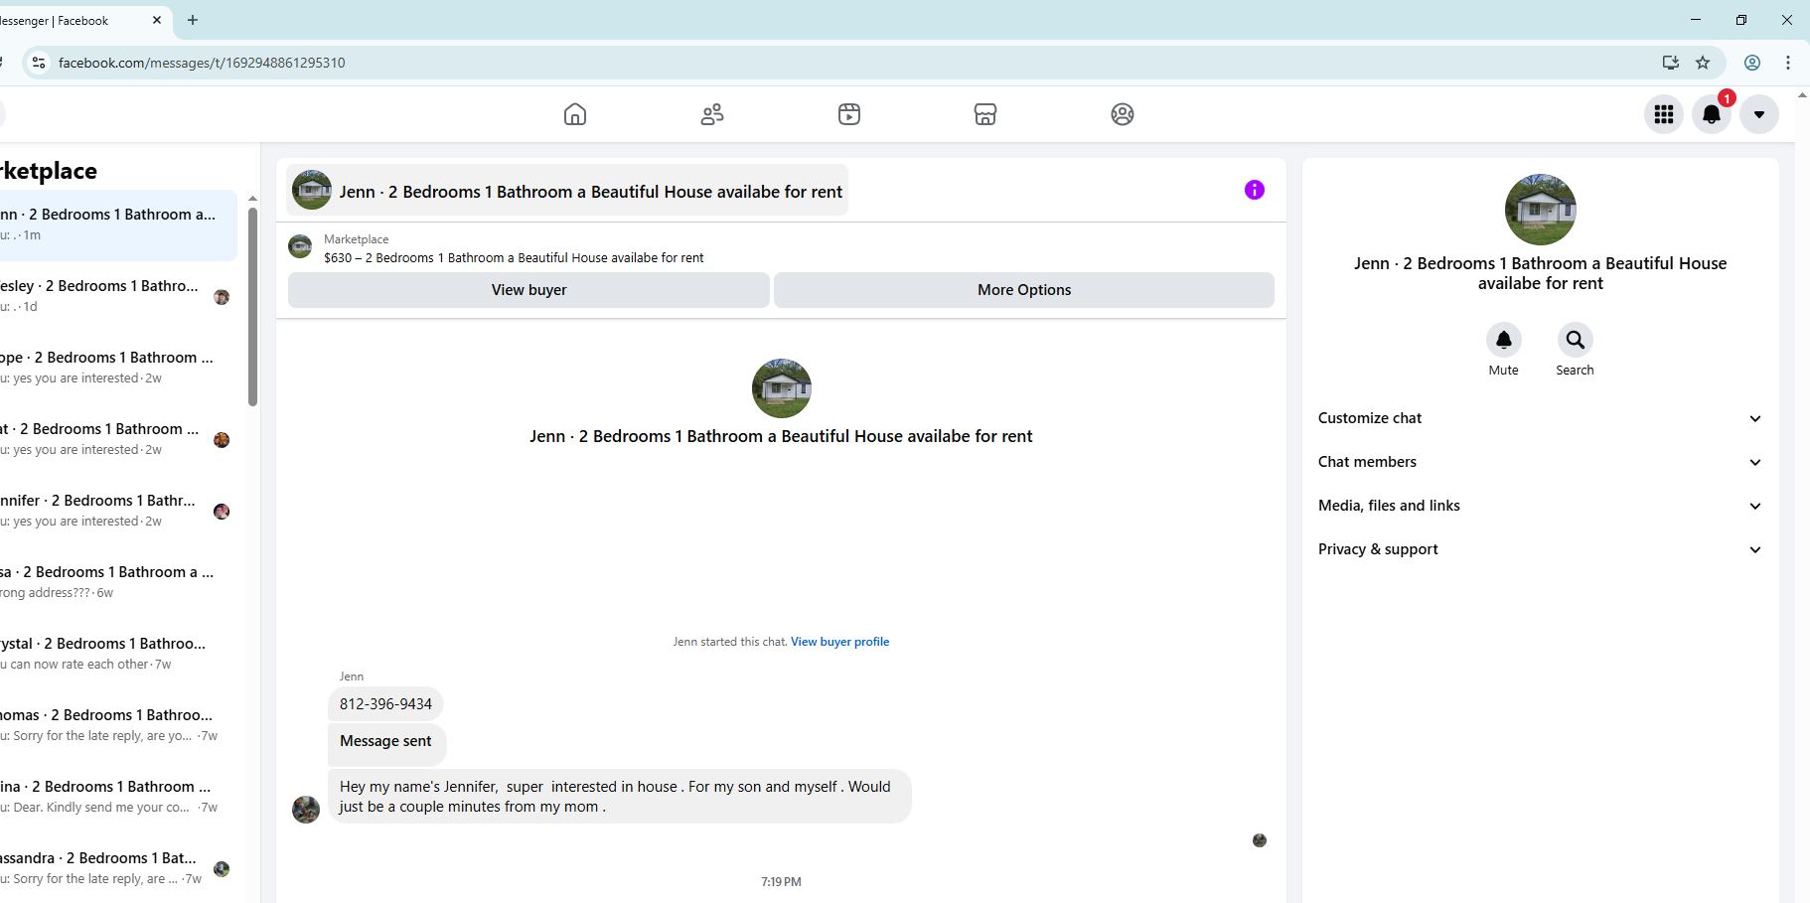The width and height of the screenshot is (1810, 903).
Task: Click the purple conversation information icon
Action: coord(1255,190)
